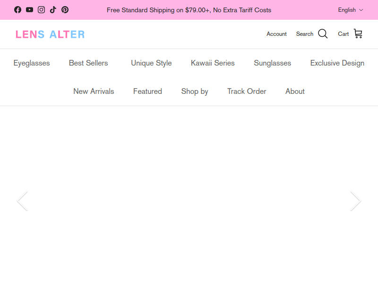Expand the English language selector
378x283 pixels.
pos(351,10)
